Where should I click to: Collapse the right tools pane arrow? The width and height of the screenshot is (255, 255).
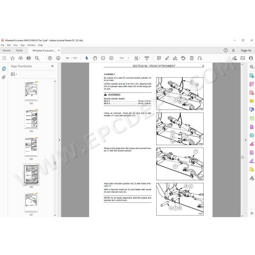pyautogui.click(x=246, y=140)
